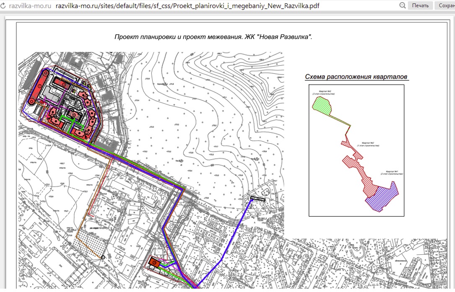This screenshot has width=455, height=292.
Task: Click the orange building block at map bottom
Action: coord(155,262)
